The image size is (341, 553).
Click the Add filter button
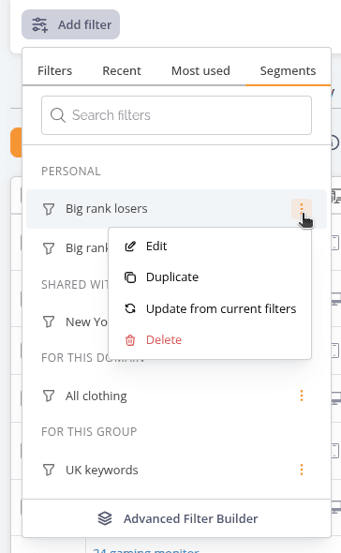tap(70, 24)
